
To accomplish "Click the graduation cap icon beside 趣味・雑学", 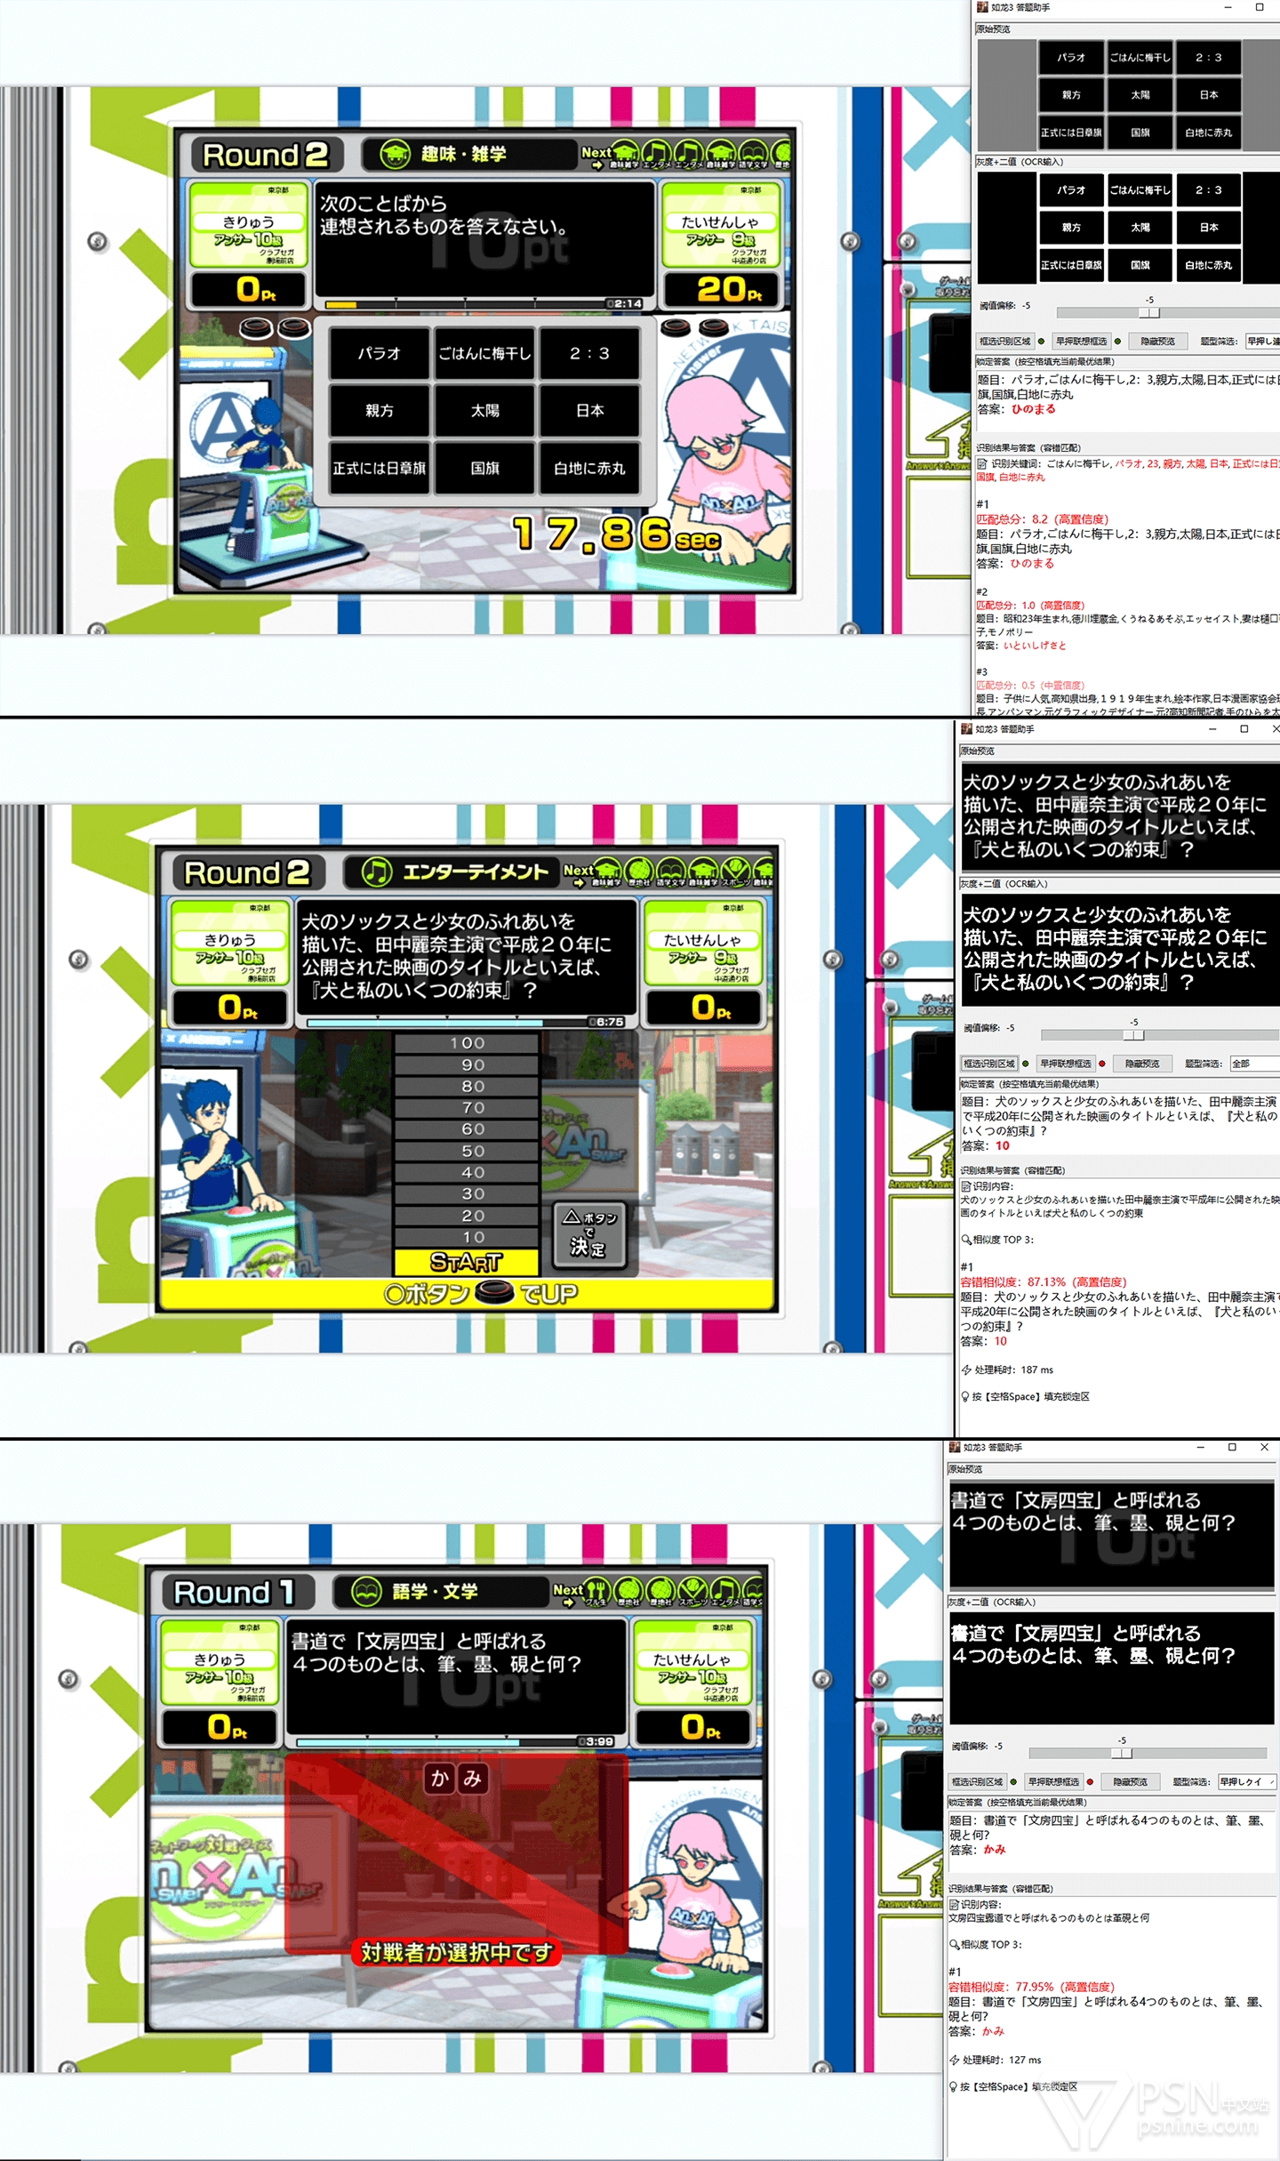I will point(395,154).
